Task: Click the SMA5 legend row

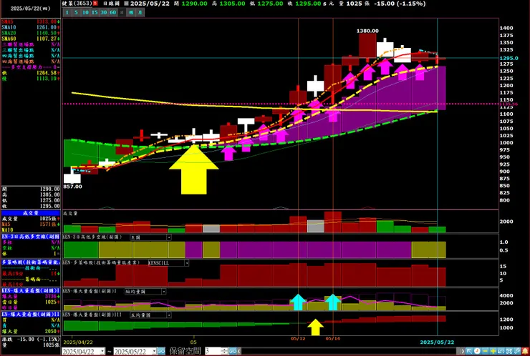Action: point(31,21)
